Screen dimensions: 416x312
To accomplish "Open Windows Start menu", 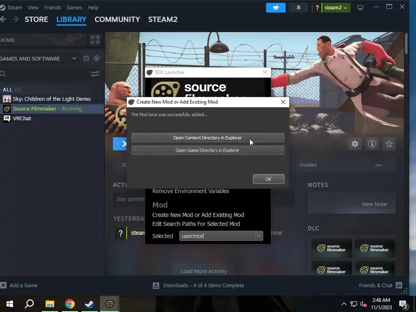I will coord(10,304).
